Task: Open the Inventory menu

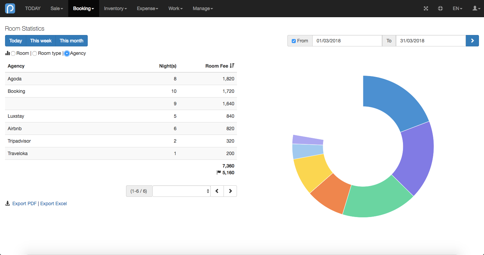Action: pos(115,8)
